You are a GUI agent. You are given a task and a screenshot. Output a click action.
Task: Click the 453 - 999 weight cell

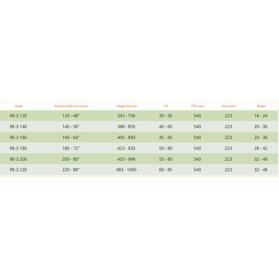[126, 159]
